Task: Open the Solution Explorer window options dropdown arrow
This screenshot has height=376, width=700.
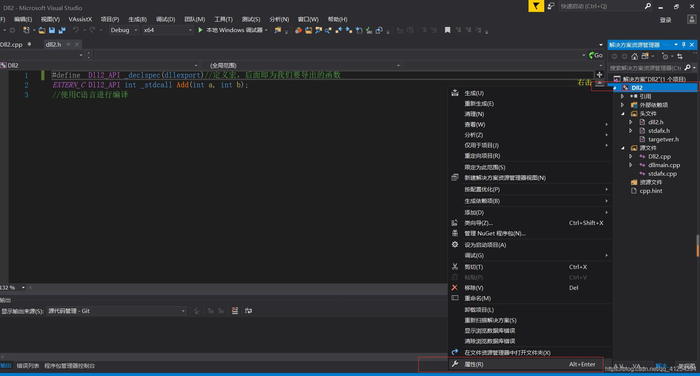Action: (x=676, y=45)
